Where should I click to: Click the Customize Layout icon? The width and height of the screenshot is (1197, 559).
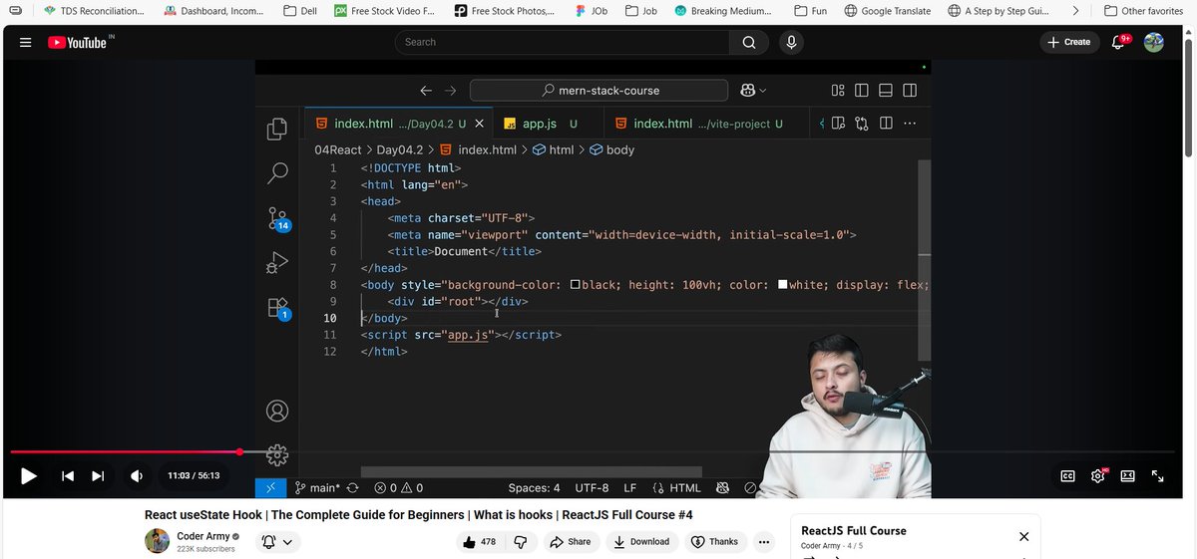pyautogui.click(x=838, y=90)
